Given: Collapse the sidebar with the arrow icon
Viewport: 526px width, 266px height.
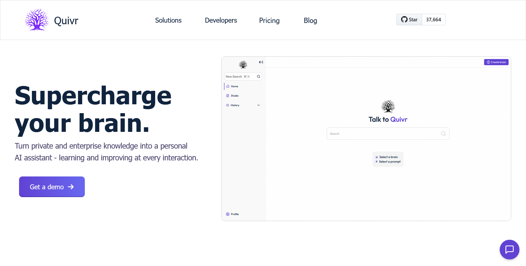Looking at the screenshot, I should tap(261, 62).
